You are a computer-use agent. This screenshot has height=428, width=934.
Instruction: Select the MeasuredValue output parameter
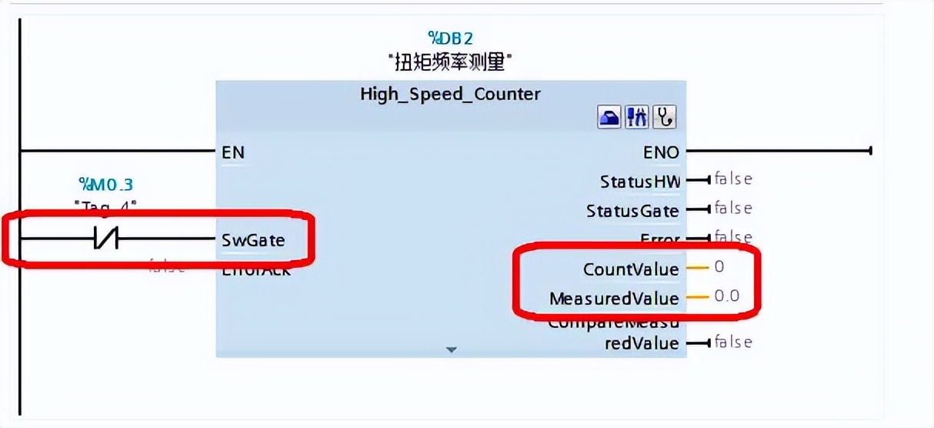(614, 299)
